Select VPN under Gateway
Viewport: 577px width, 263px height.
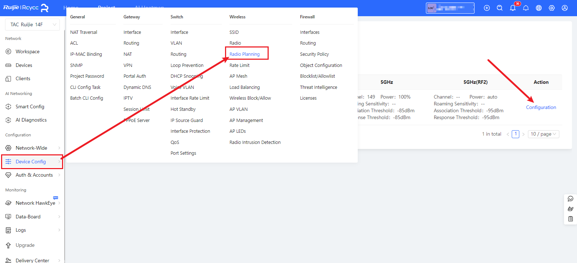(128, 65)
